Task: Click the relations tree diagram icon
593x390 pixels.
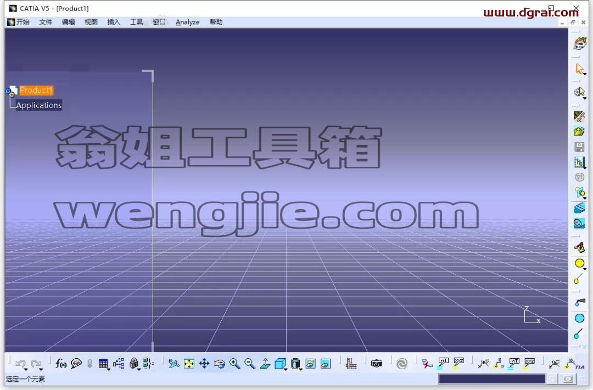Action: pyautogui.click(x=119, y=364)
